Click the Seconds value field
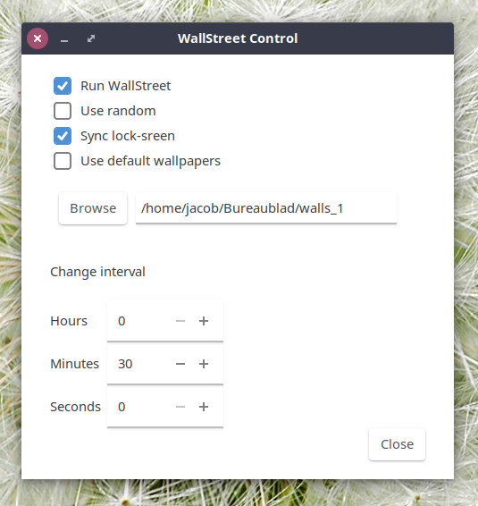 [x=139, y=407]
